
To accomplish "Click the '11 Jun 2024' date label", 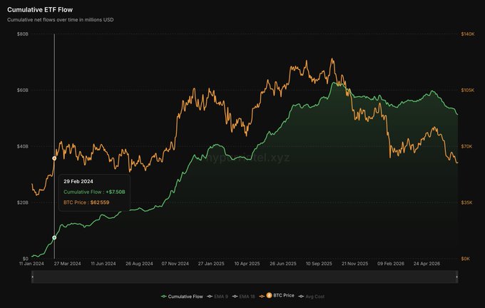I will (x=103, y=264).
